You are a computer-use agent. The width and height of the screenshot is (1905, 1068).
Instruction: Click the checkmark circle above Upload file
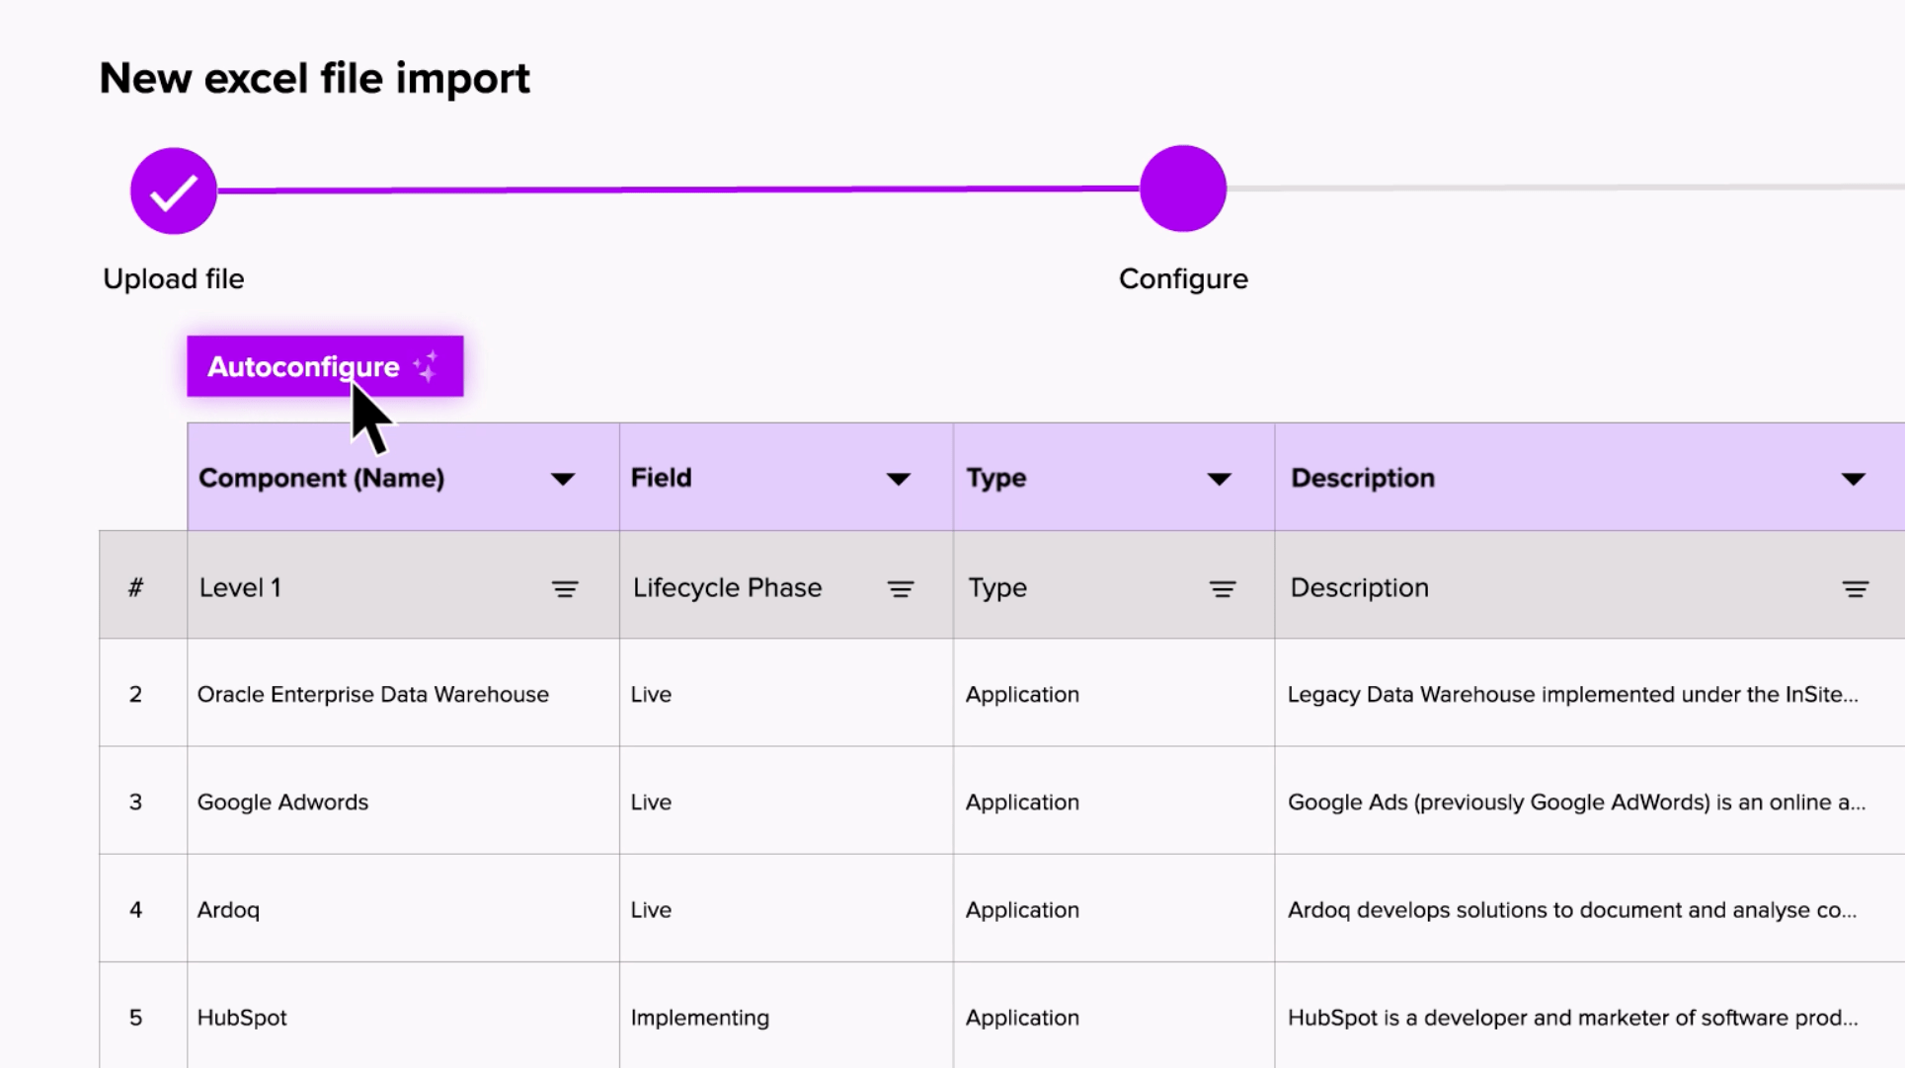173,190
